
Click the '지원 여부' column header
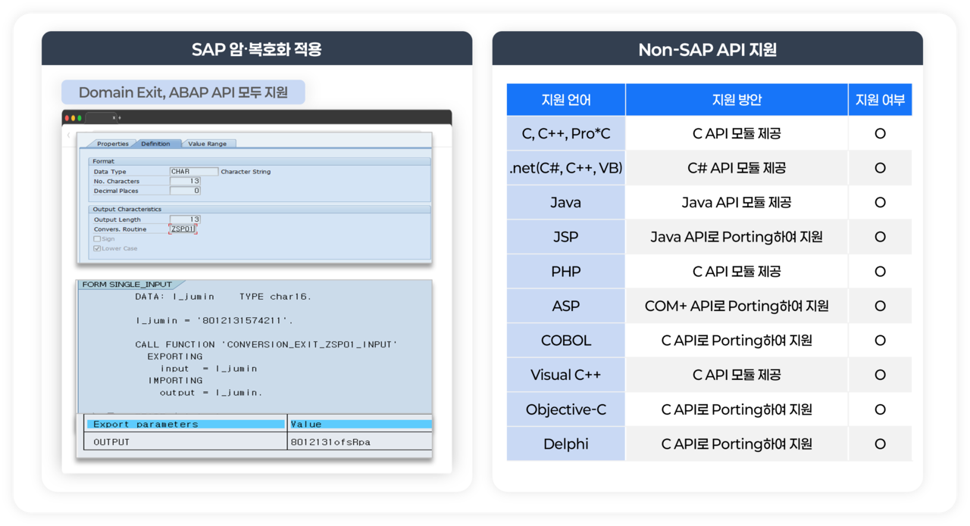(x=880, y=100)
